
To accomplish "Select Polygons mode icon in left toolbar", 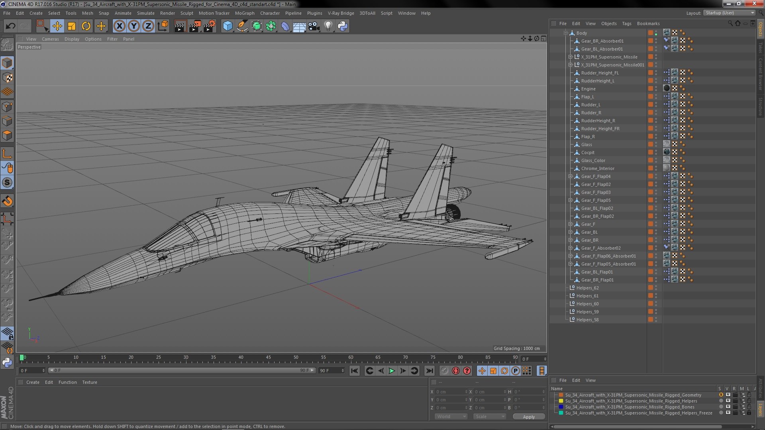I will click(x=7, y=135).
